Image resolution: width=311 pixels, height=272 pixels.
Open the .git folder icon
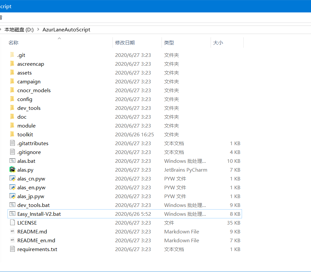(12, 55)
